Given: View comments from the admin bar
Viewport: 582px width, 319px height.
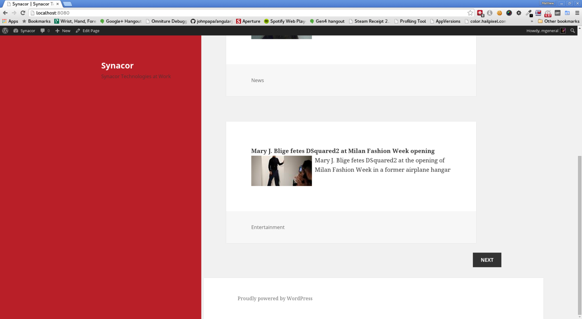Looking at the screenshot, I should pos(45,31).
